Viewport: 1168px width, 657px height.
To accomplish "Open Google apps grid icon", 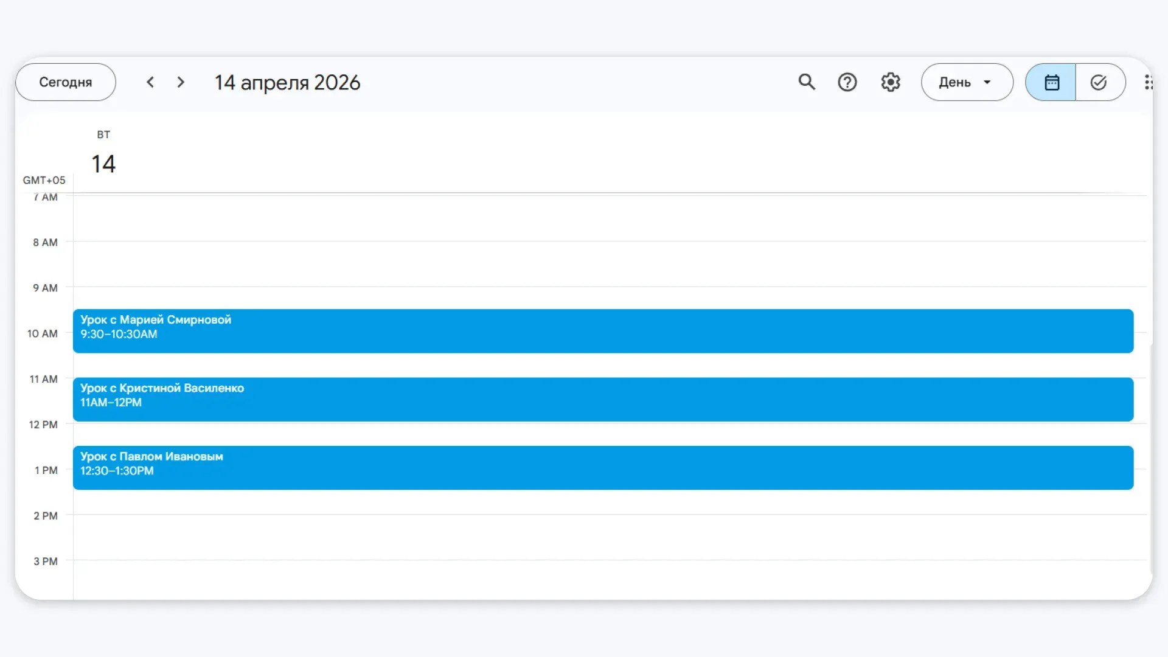I will point(1148,82).
